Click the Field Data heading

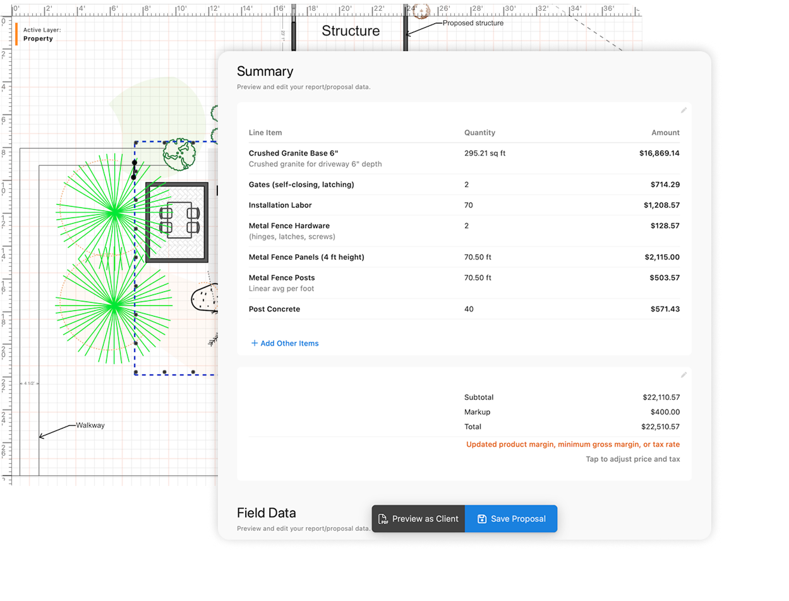point(267,513)
